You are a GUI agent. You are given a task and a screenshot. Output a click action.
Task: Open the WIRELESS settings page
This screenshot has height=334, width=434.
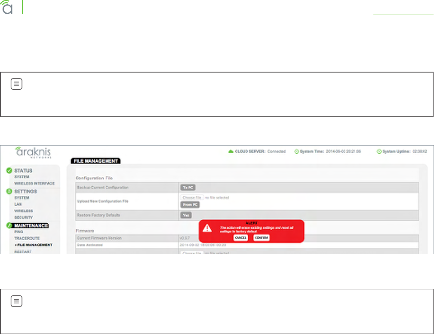coord(24,211)
